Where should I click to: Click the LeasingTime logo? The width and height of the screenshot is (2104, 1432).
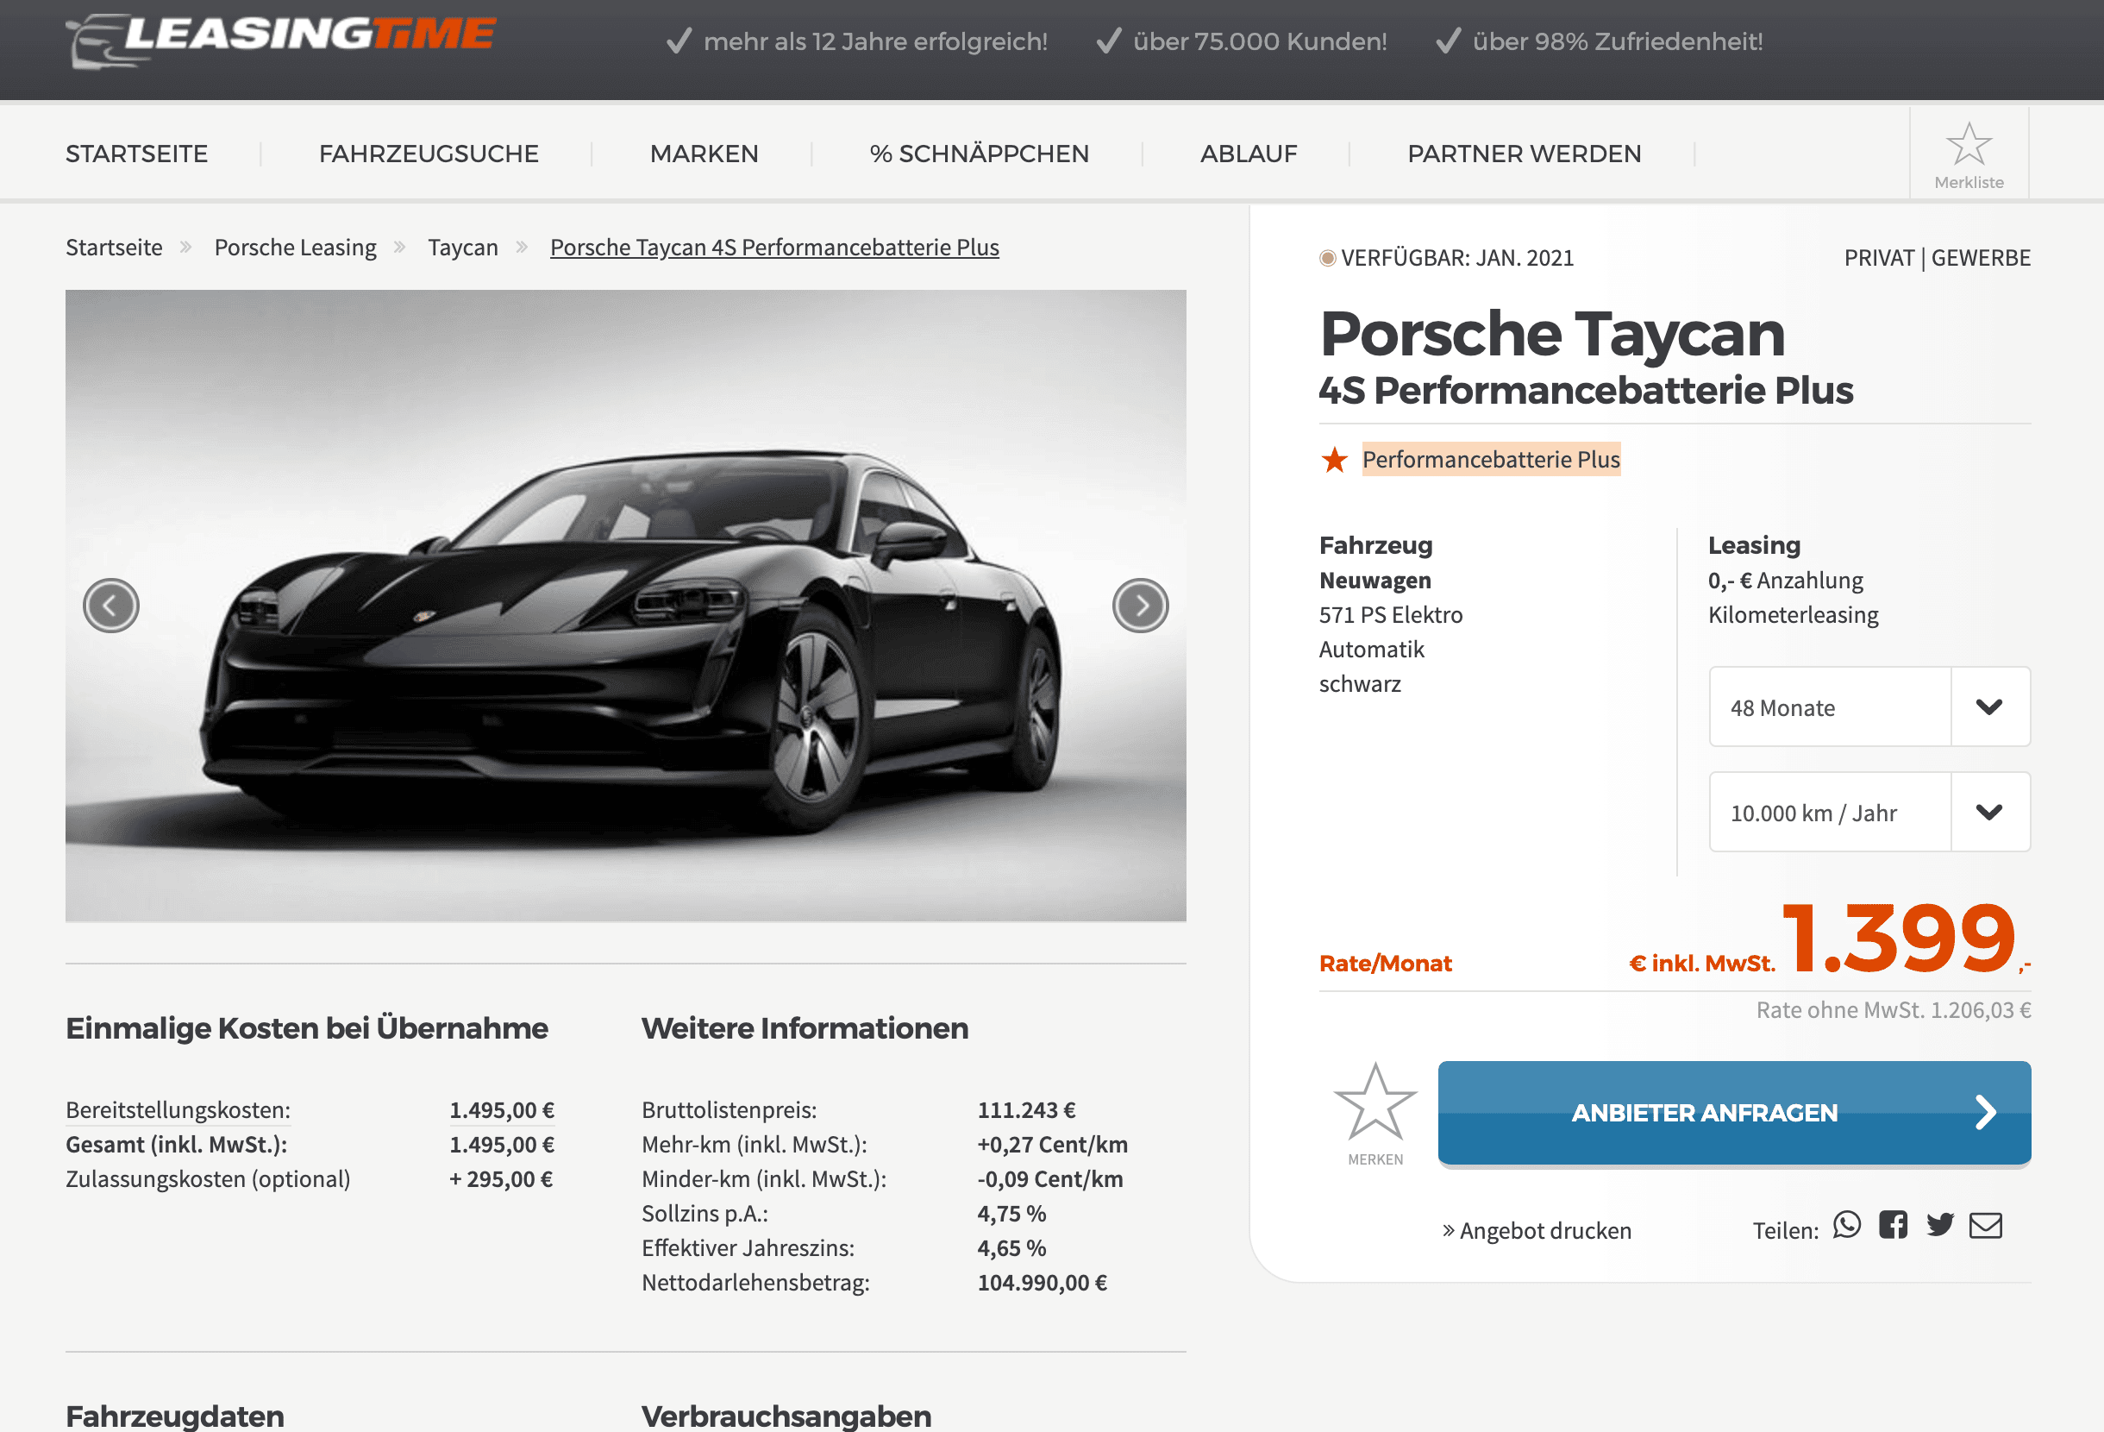[280, 40]
